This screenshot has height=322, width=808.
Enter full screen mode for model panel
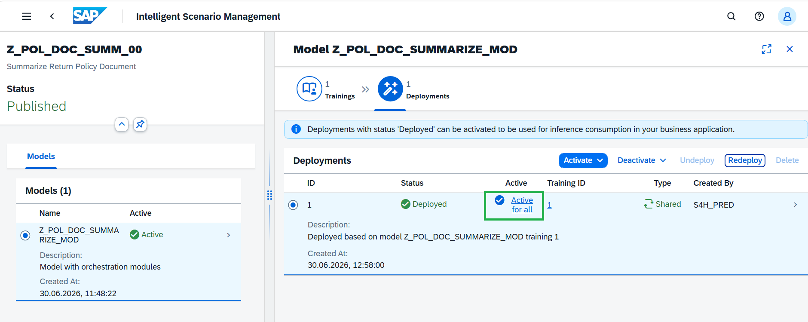(x=766, y=49)
